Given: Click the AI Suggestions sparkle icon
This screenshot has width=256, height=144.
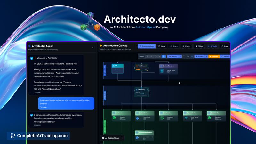Looking at the screenshot, I should [x=103, y=138].
